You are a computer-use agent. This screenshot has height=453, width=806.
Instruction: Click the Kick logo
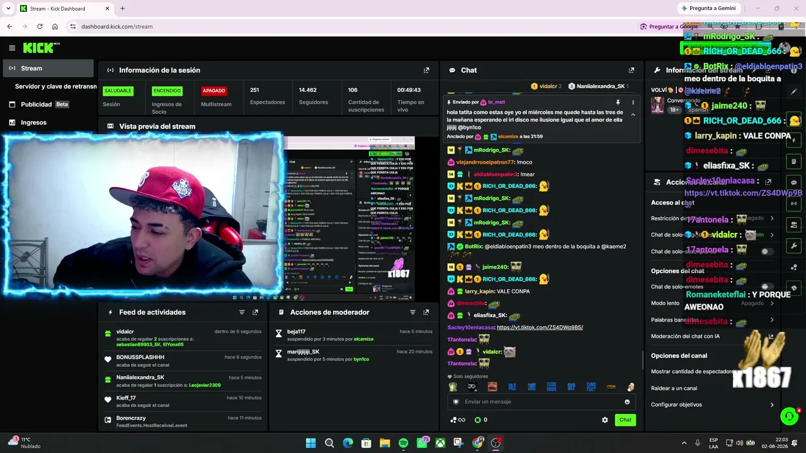(41, 48)
